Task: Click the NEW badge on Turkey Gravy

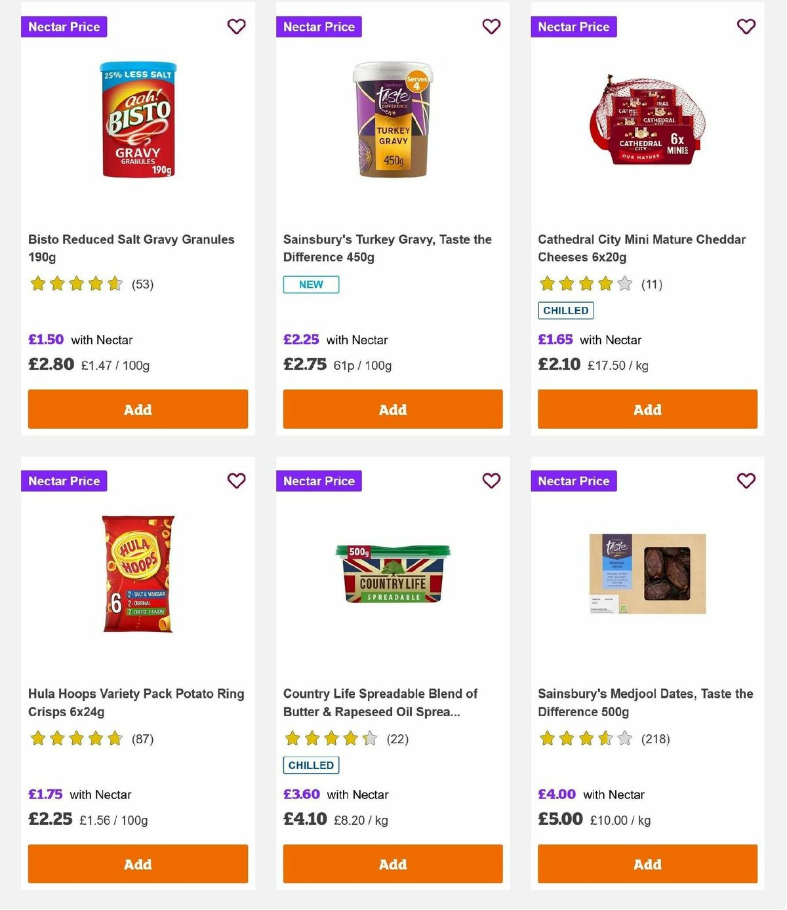Action: pos(310,285)
